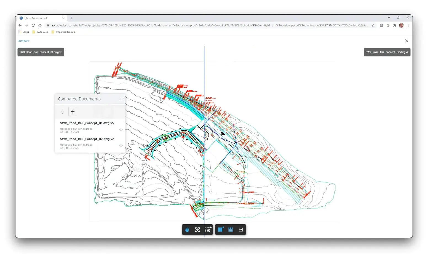Screen dimensions: 428x254
Task: Click the droplet tint icon
Action: [x=62, y=112]
